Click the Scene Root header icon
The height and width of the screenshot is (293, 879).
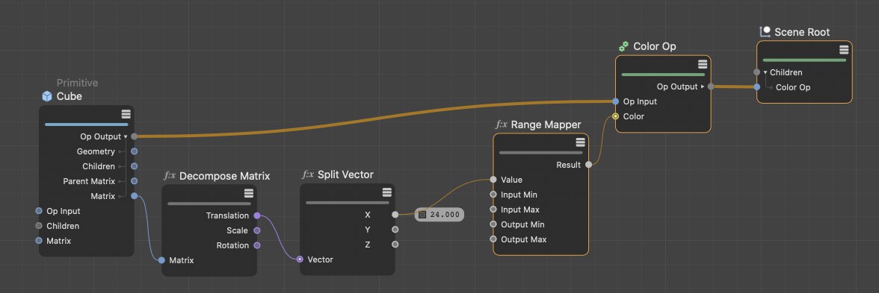tap(765, 32)
